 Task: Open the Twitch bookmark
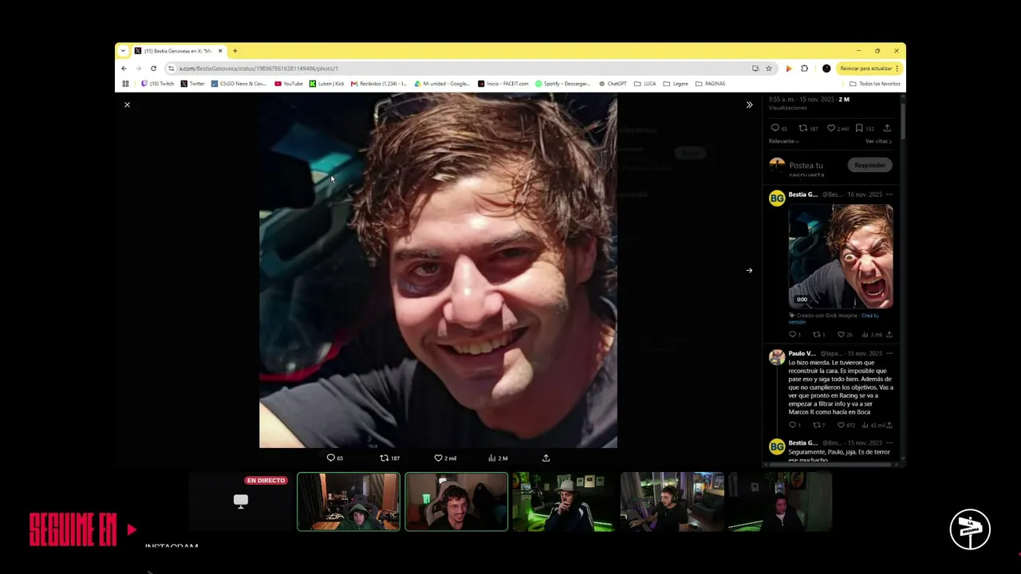[x=157, y=84]
